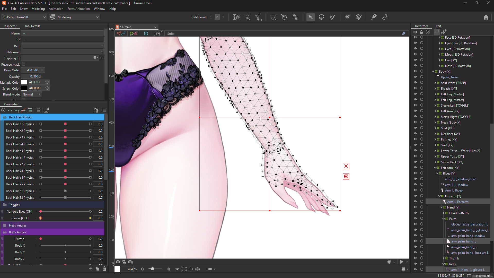Select the lasso selection tool

pos(321,17)
